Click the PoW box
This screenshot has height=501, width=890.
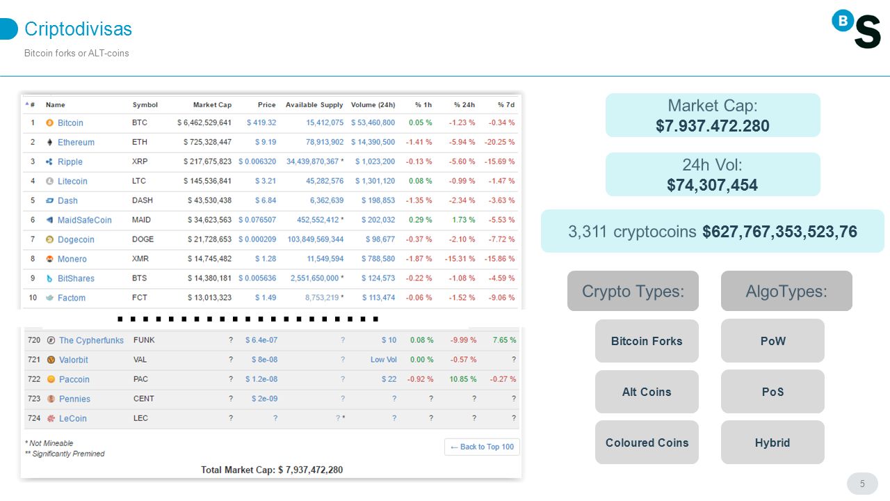tap(772, 341)
